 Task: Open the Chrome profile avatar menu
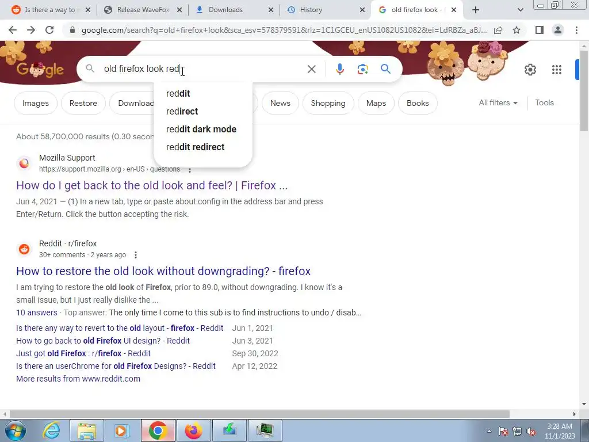click(558, 30)
